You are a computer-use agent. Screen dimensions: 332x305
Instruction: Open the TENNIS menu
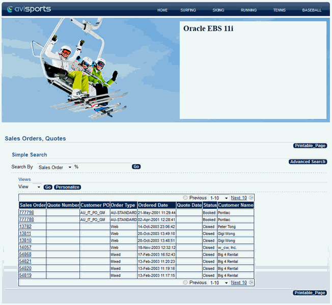click(279, 10)
